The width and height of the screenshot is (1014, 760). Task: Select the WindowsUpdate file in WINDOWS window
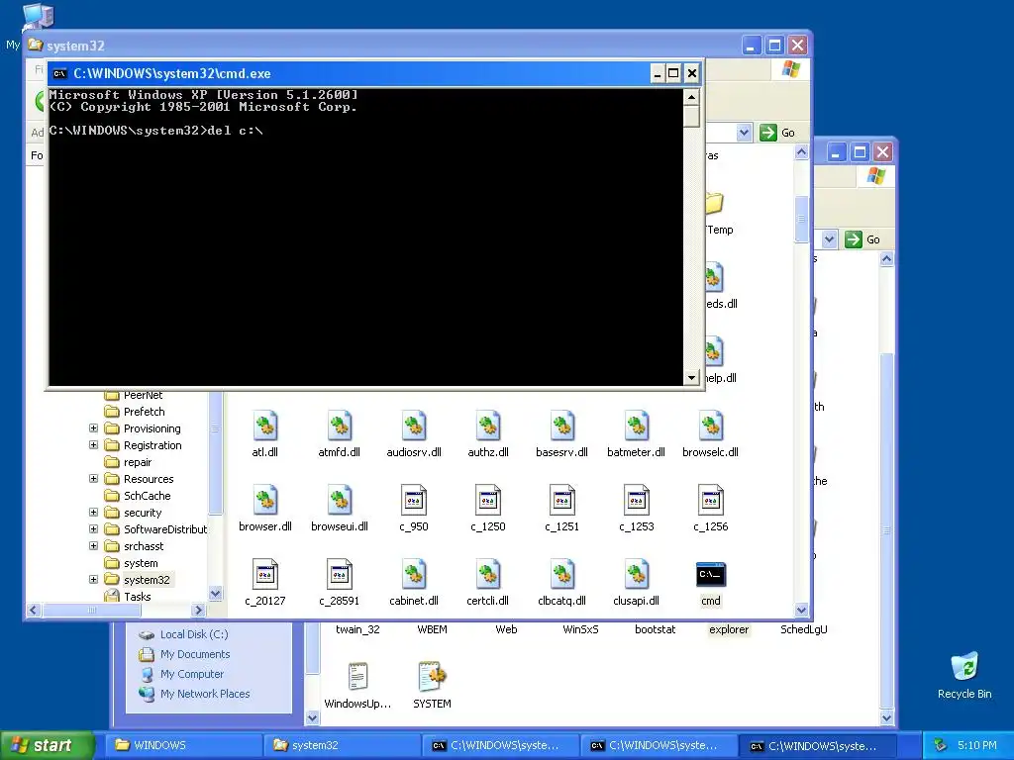point(357,677)
